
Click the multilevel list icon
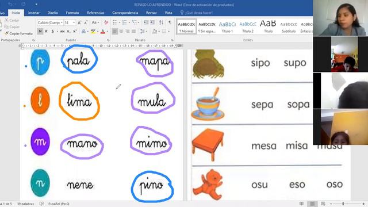(134, 22)
